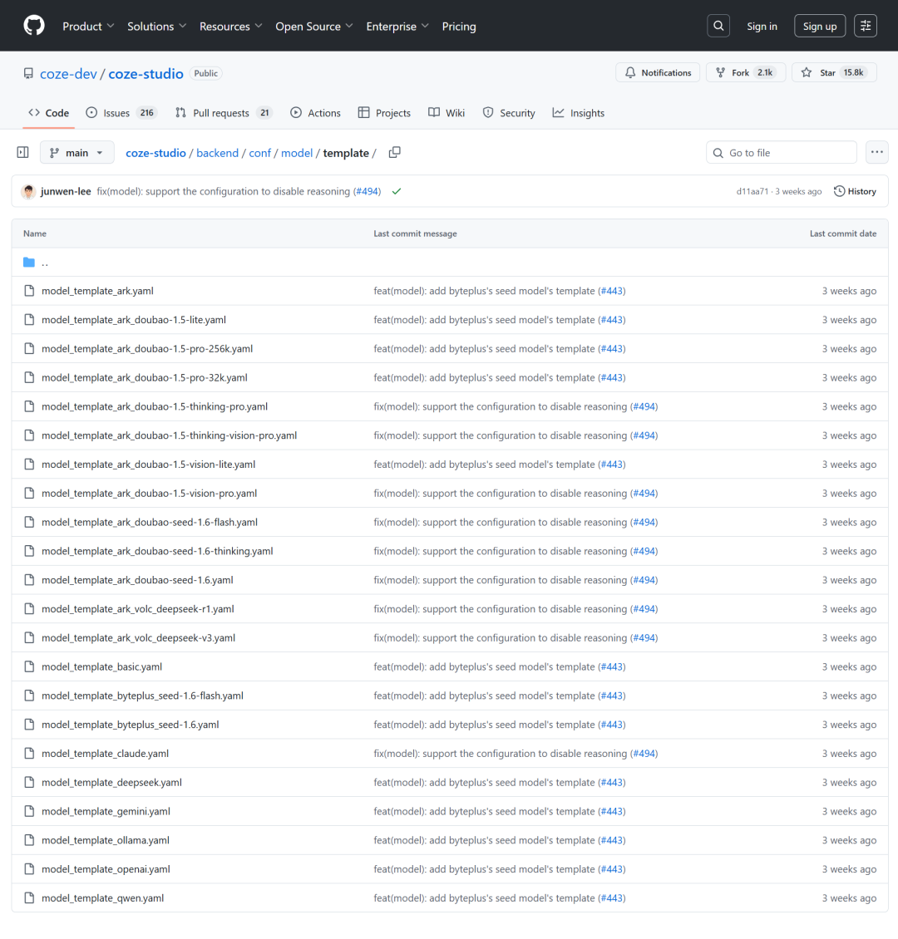Open junwen-lee's avatar
The image size is (898, 939).
coord(28,192)
